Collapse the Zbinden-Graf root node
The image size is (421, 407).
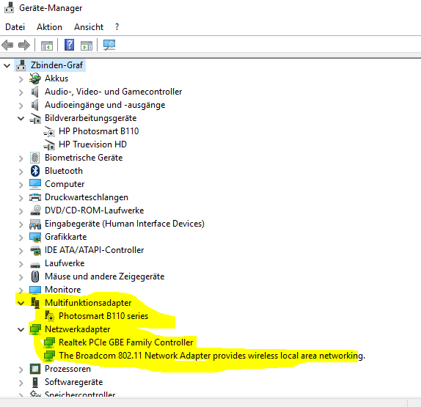click(7, 65)
